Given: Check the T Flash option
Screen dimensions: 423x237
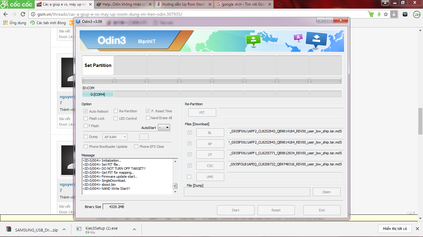Looking at the screenshot, I should coord(86,126).
